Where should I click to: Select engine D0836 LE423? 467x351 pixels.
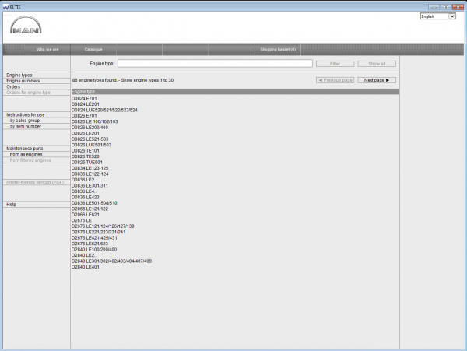(86, 197)
